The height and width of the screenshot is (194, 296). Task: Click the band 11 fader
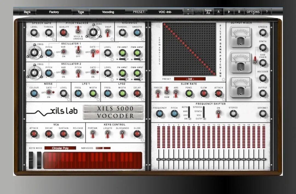209,159
